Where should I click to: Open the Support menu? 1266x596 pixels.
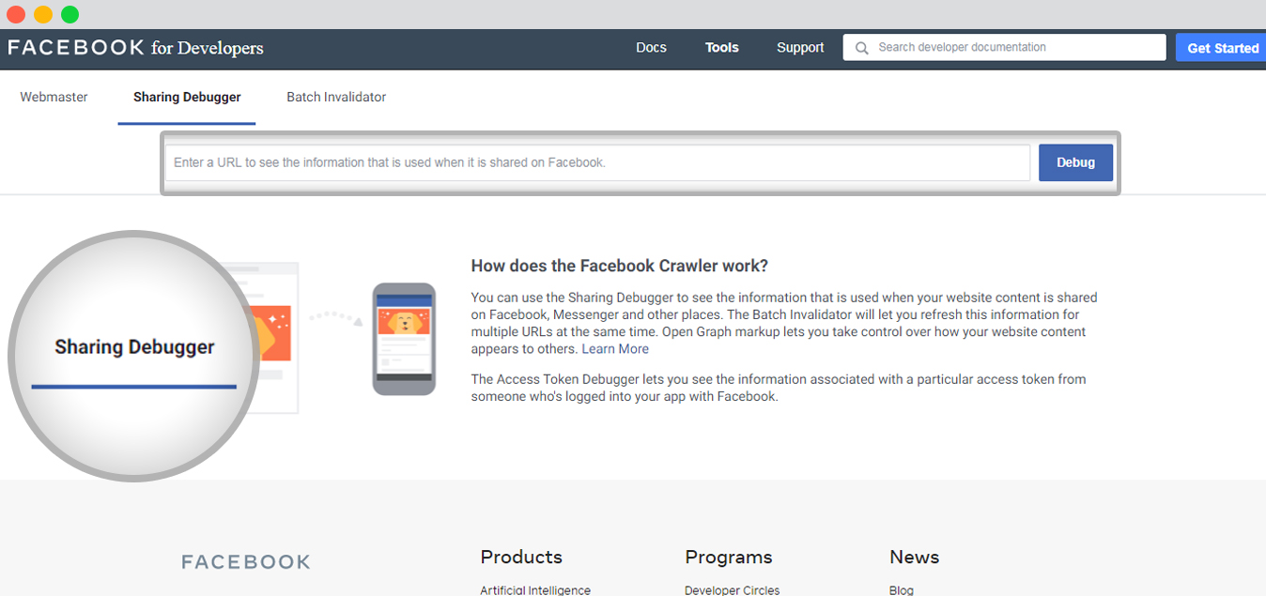[x=800, y=48]
